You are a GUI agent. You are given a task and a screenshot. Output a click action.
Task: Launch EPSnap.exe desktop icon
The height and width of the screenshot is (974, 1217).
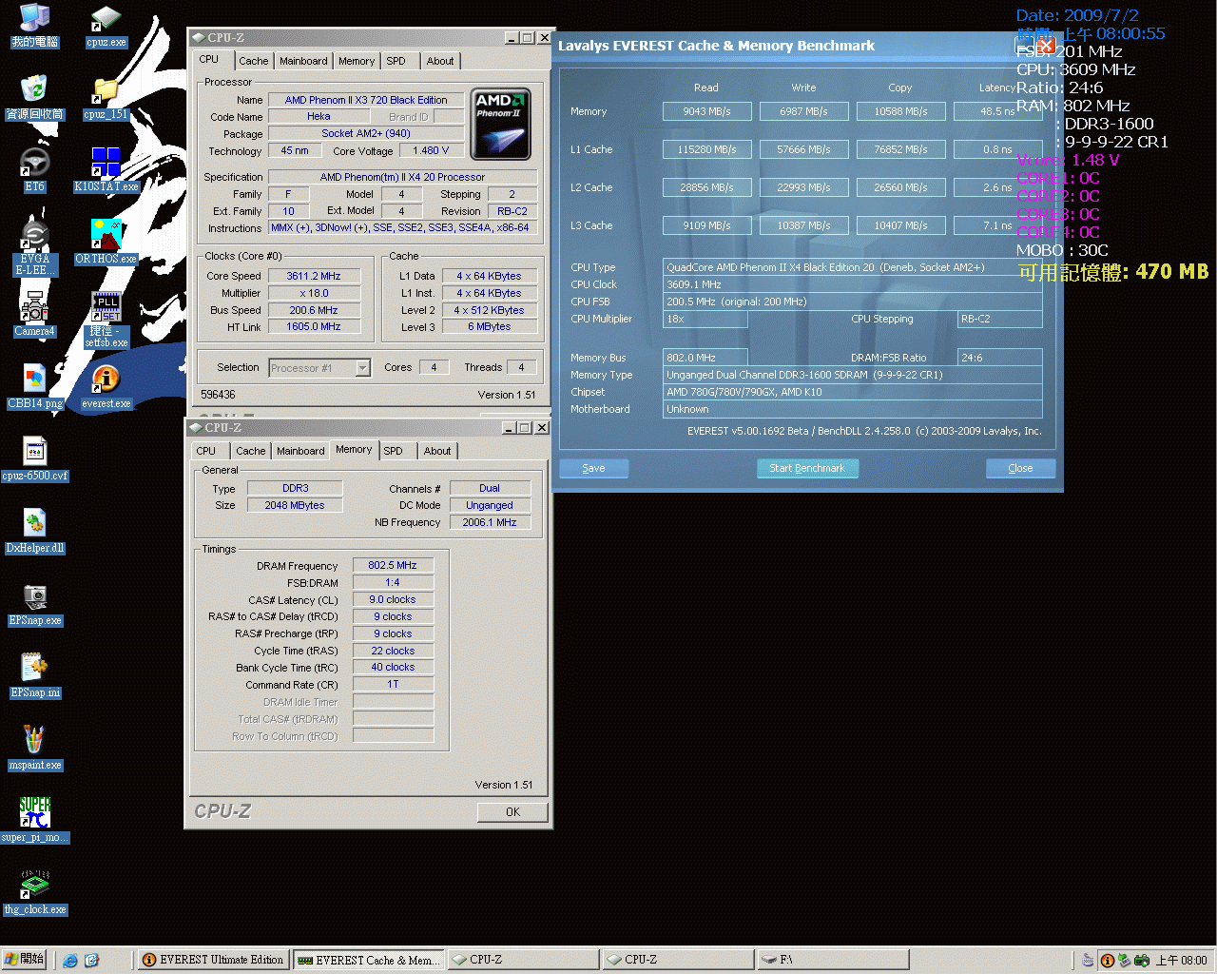(35, 604)
